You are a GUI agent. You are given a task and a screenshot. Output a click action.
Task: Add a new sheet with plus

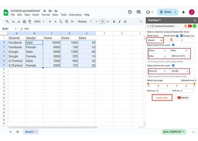[x=11, y=132]
